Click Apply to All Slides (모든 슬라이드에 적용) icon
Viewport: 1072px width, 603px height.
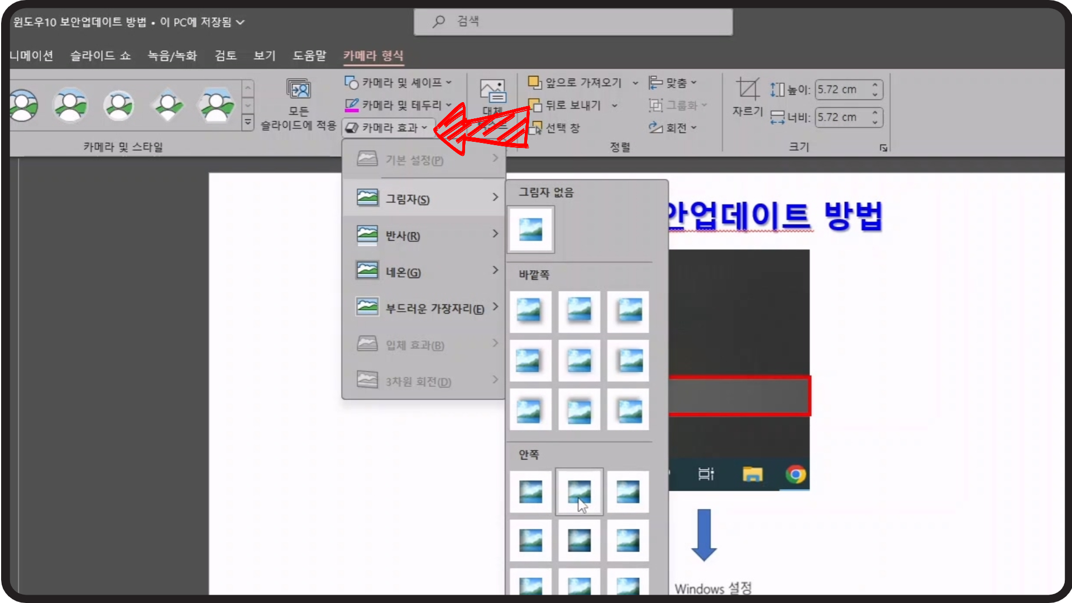(298, 89)
